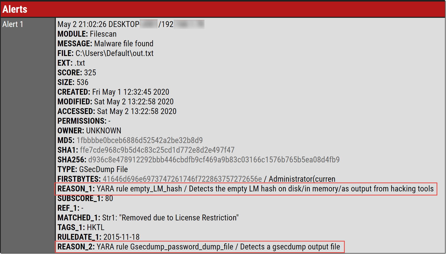The width and height of the screenshot is (446, 254).
Task: Click the SCORE 325 value
Action: [x=90, y=73]
